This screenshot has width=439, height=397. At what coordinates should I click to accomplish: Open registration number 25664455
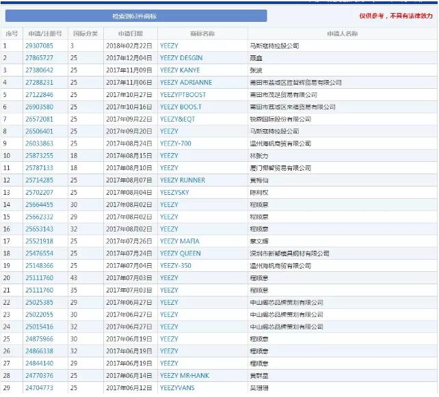point(39,205)
